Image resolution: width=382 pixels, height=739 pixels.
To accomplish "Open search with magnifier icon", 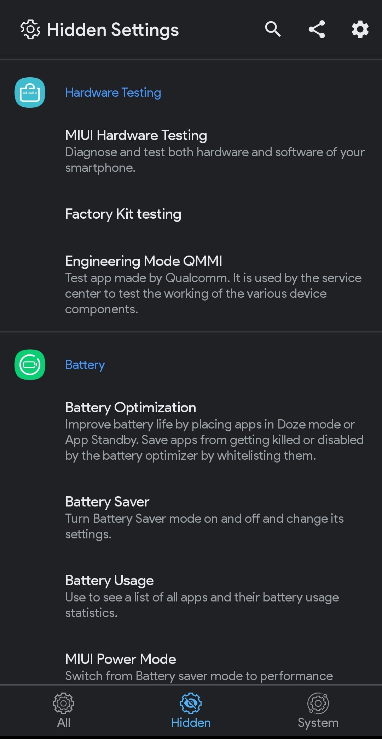I will (273, 29).
